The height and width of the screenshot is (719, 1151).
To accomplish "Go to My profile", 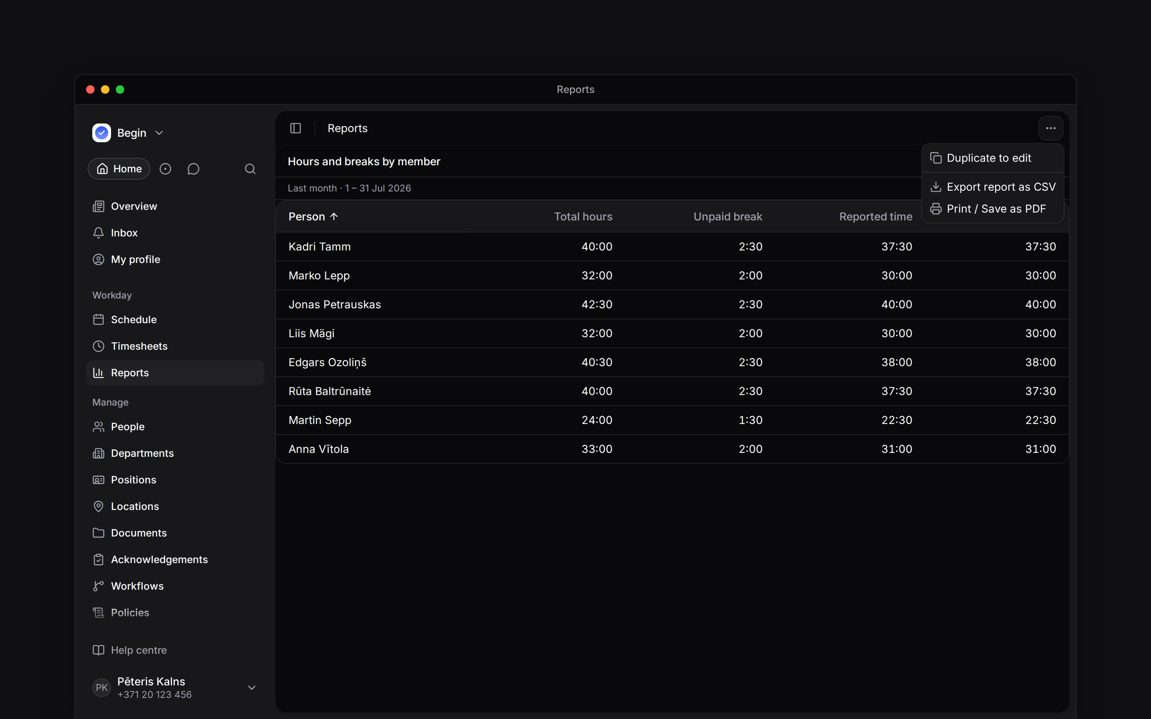I will (174, 259).
